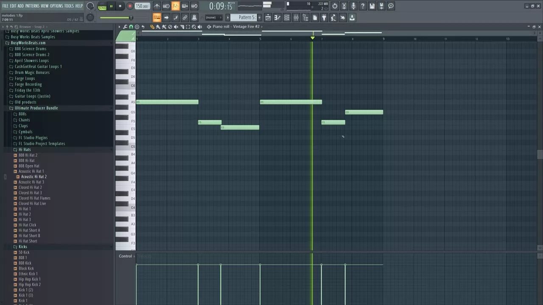Expand the Kicks folder

click(22, 247)
